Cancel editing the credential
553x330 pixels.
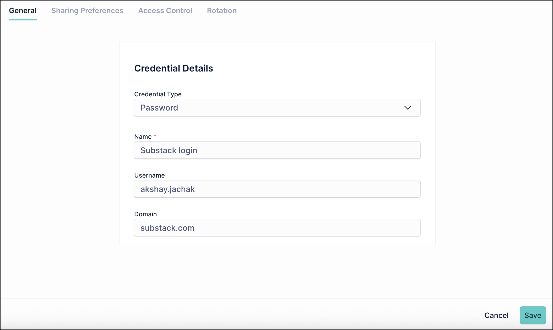496,315
